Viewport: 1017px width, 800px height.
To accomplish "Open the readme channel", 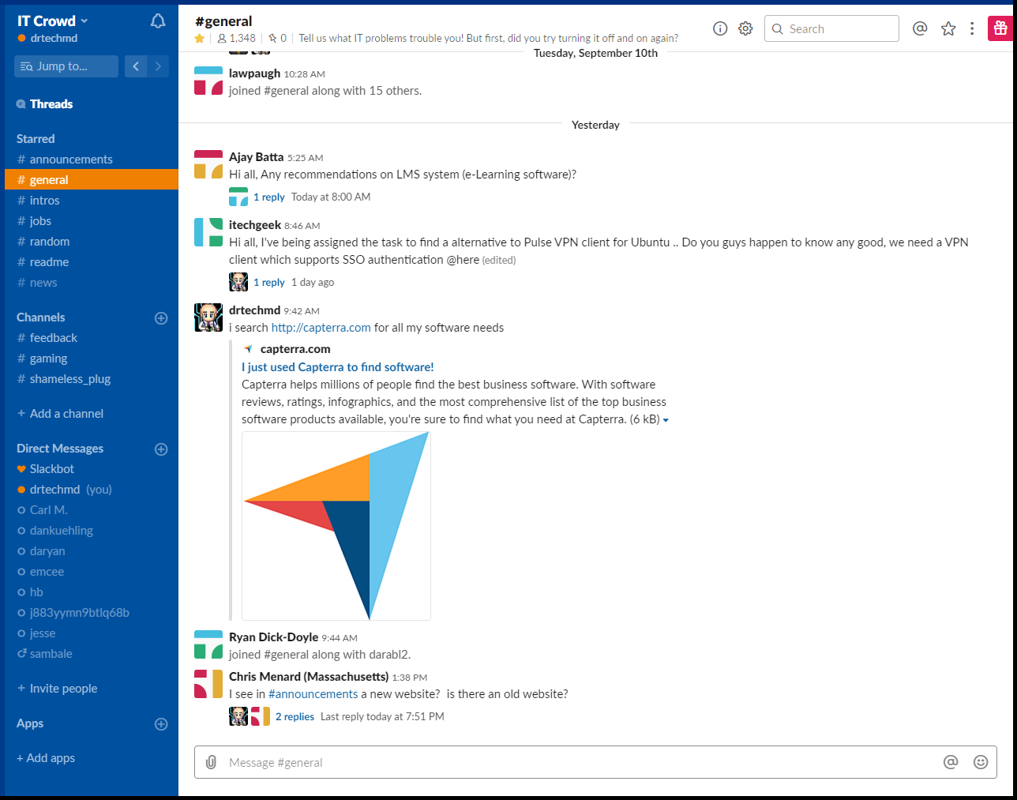I will coord(49,262).
